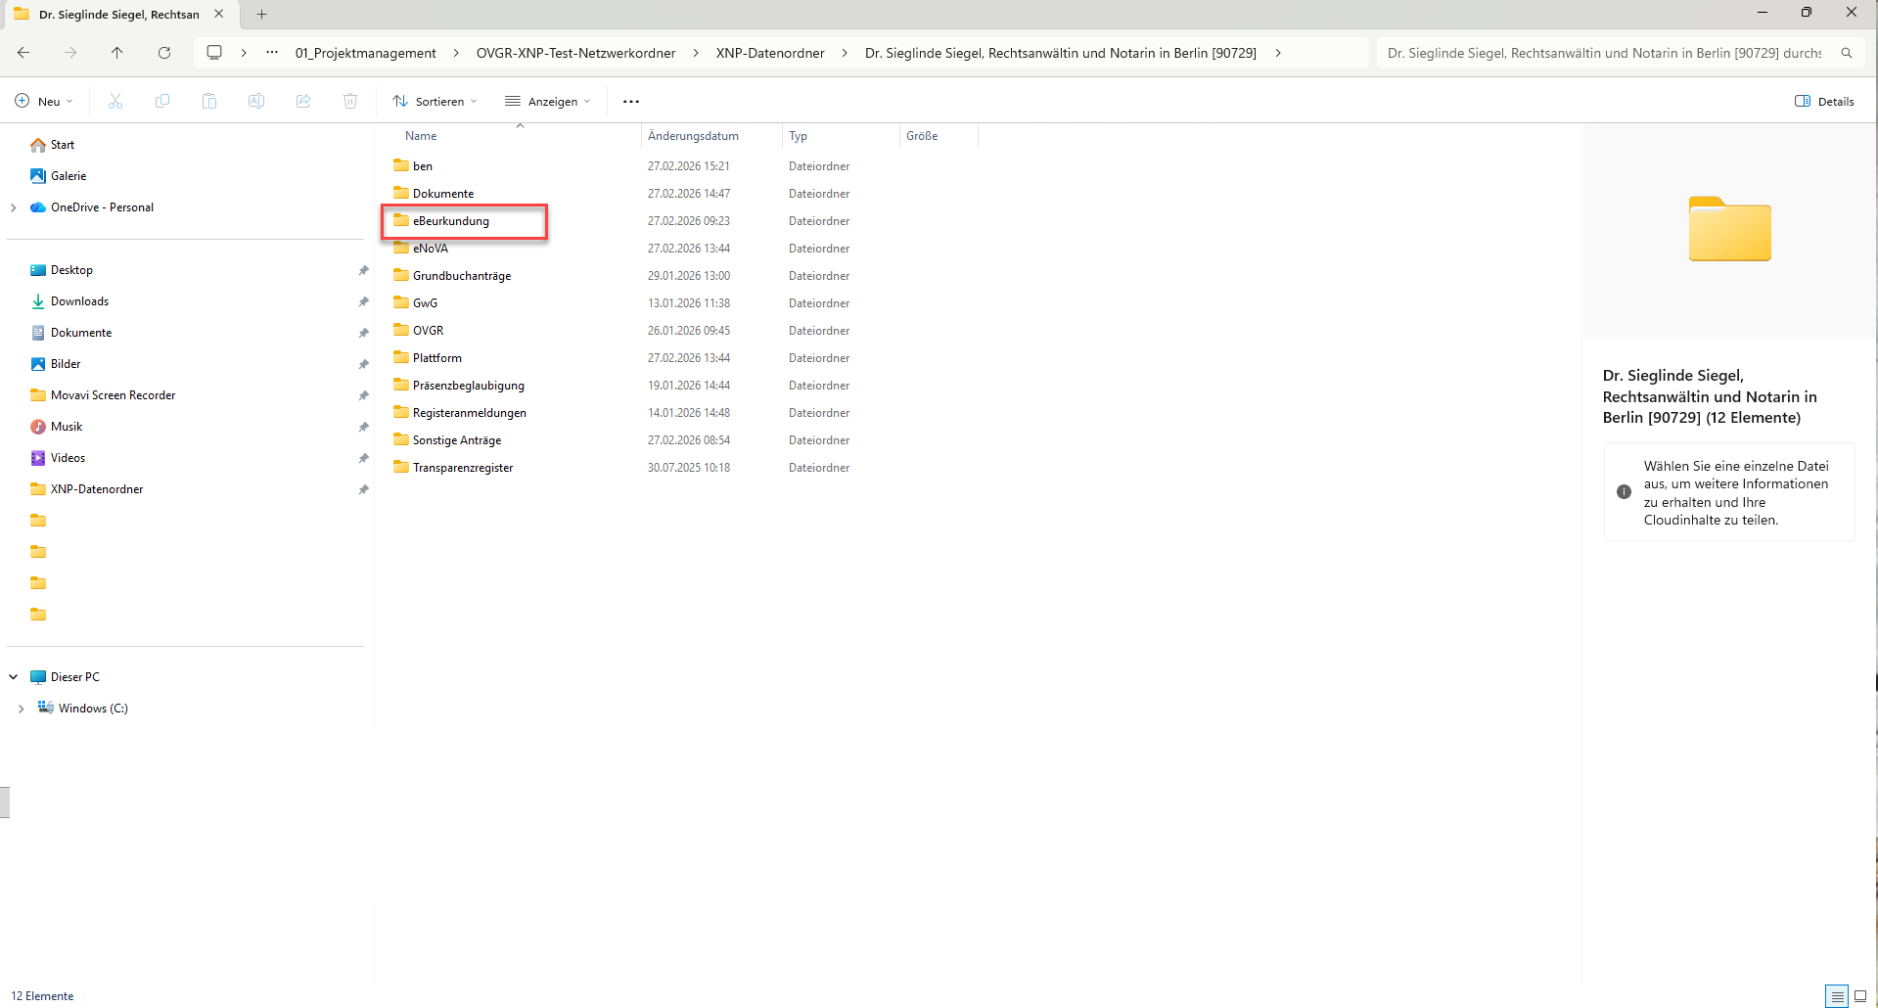Screen dimensions: 1878x1008
Task: Open the See more options ellipsis
Action: pyautogui.click(x=631, y=102)
